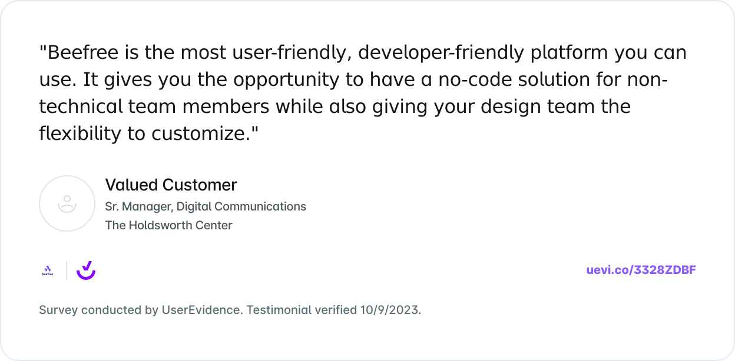Select the word "flexibility" in the quote
Screen dimensions: 735x361
click(80, 134)
